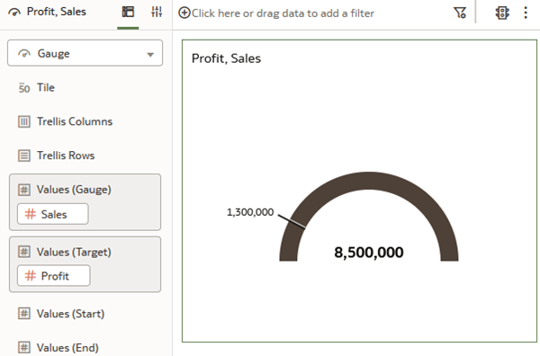The width and height of the screenshot is (540, 356).
Task: Click the Values (Target) grid icon
Action: pyautogui.click(x=24, y=252)
